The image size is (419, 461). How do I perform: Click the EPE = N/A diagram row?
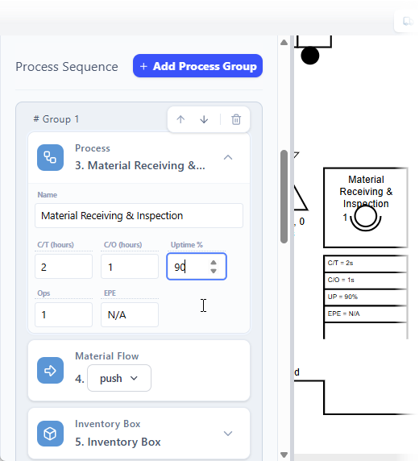(x=366, y=314)
